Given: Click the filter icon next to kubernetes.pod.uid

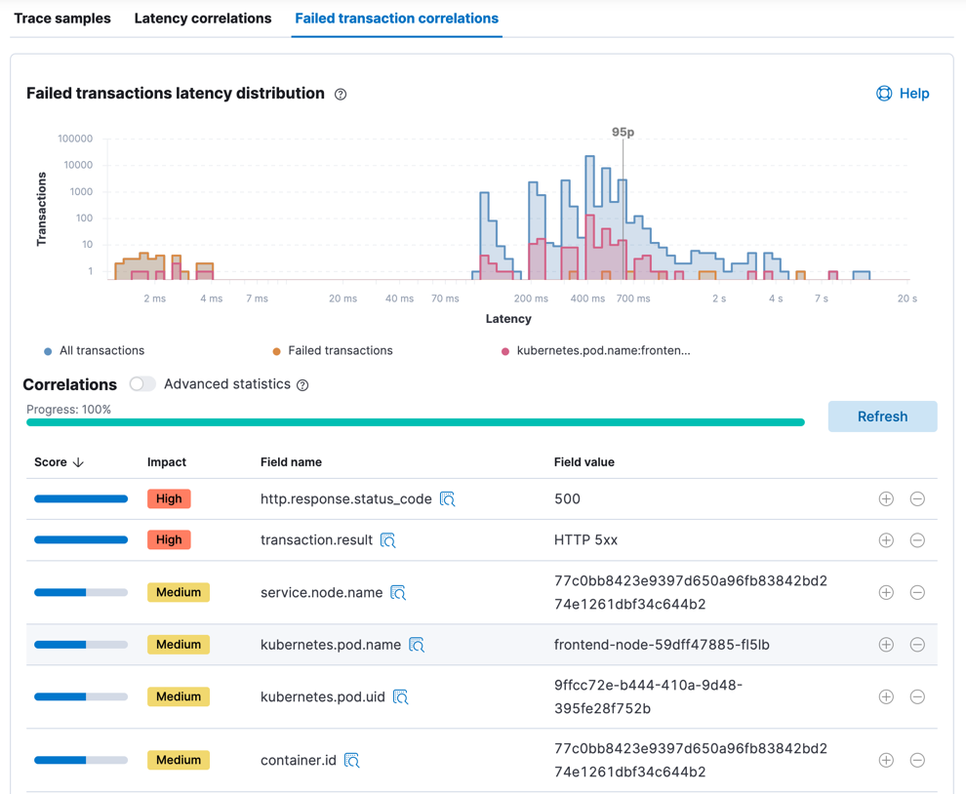Looking at the screenshot, I should (399, 696).
